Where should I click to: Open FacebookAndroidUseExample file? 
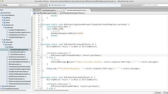(20, 67)
